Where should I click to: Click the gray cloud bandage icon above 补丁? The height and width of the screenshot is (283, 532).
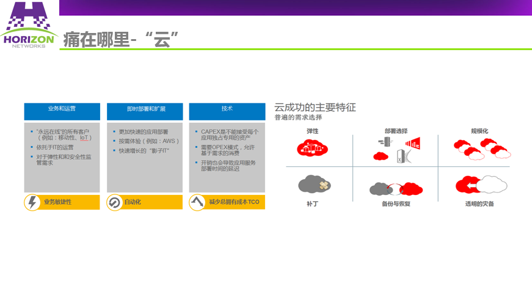pos(314,184)
